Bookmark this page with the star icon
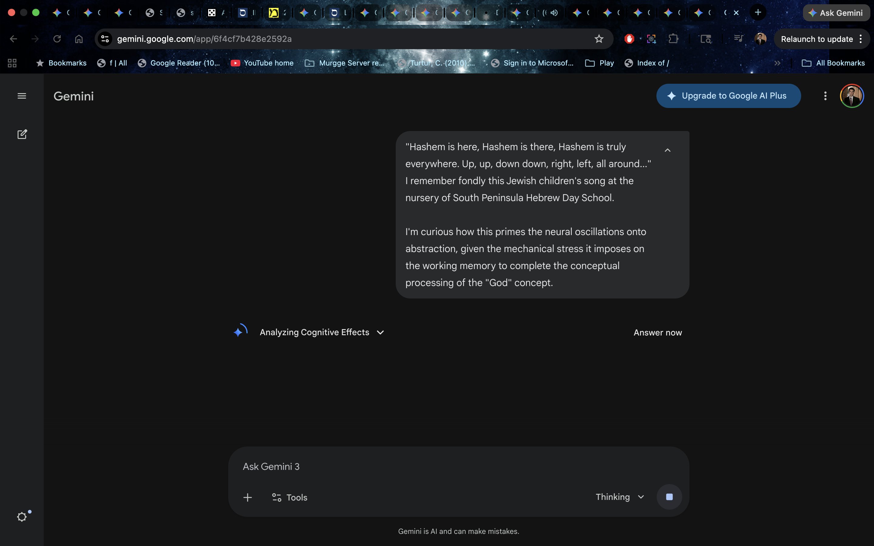 pyautogui.click(x=599, y=39)
